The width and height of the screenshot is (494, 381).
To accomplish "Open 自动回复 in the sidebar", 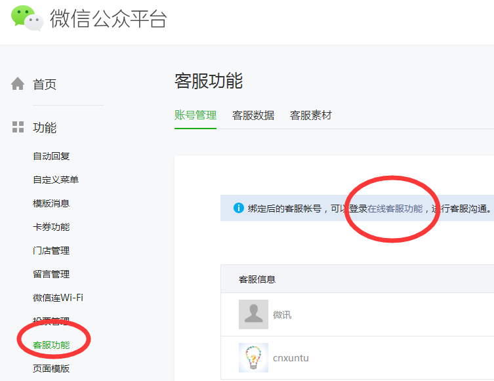I will pos(51,156).
